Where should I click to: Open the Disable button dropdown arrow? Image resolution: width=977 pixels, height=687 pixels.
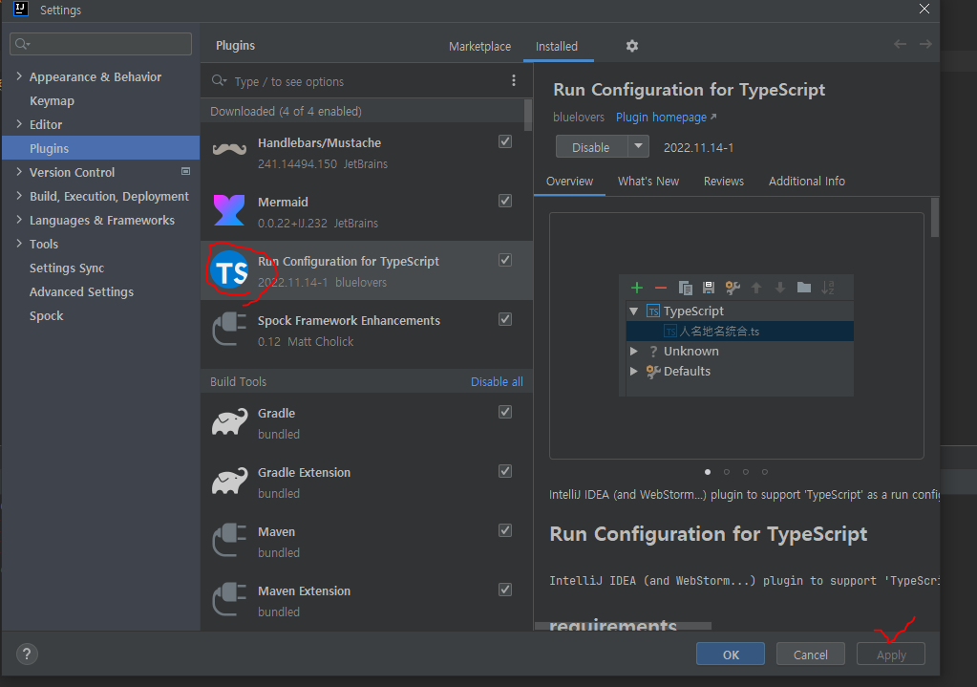click(x=638, y=146)
